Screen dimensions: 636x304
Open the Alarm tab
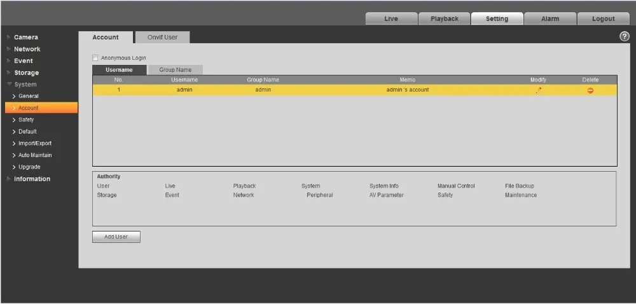550,18
